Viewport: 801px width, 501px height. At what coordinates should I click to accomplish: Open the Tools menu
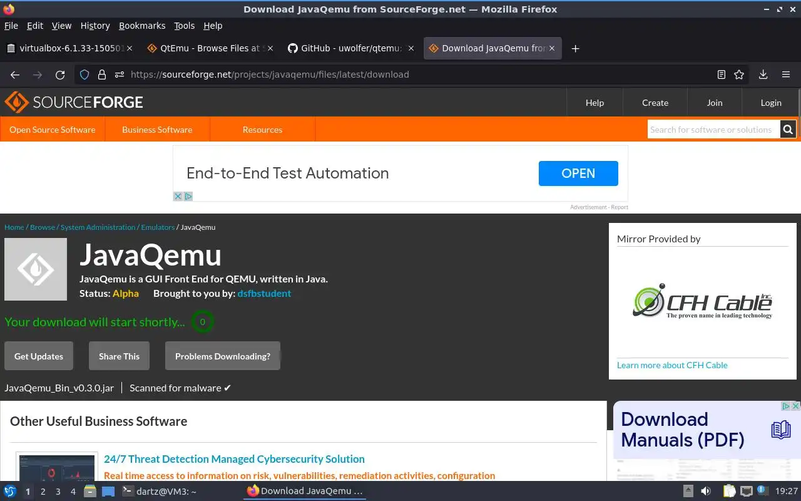[185, 26]
